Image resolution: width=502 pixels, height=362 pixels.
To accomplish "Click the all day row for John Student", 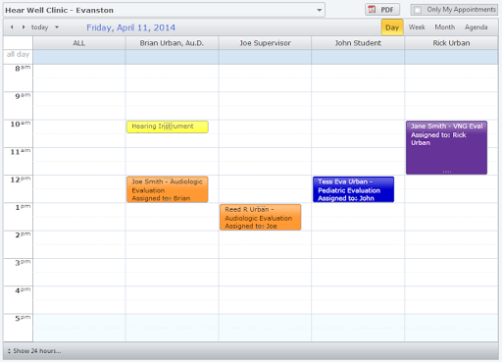I will pyautogui.click(x=358, y=57).
